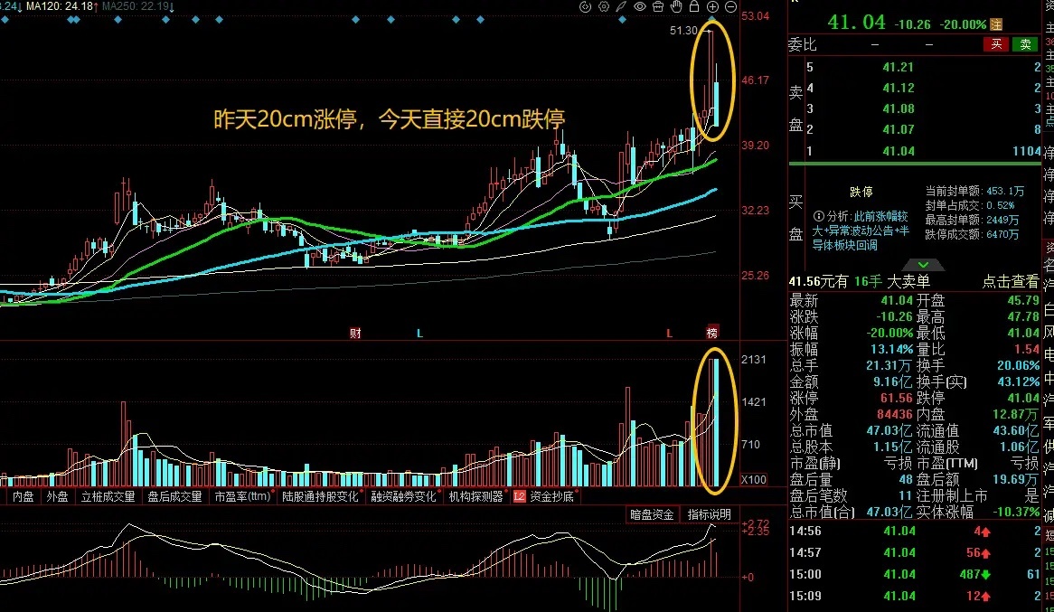Viewport: 1054px width, 612px height.
Task: Click sell level 4 price 41.12
Action: coord(898,88)
